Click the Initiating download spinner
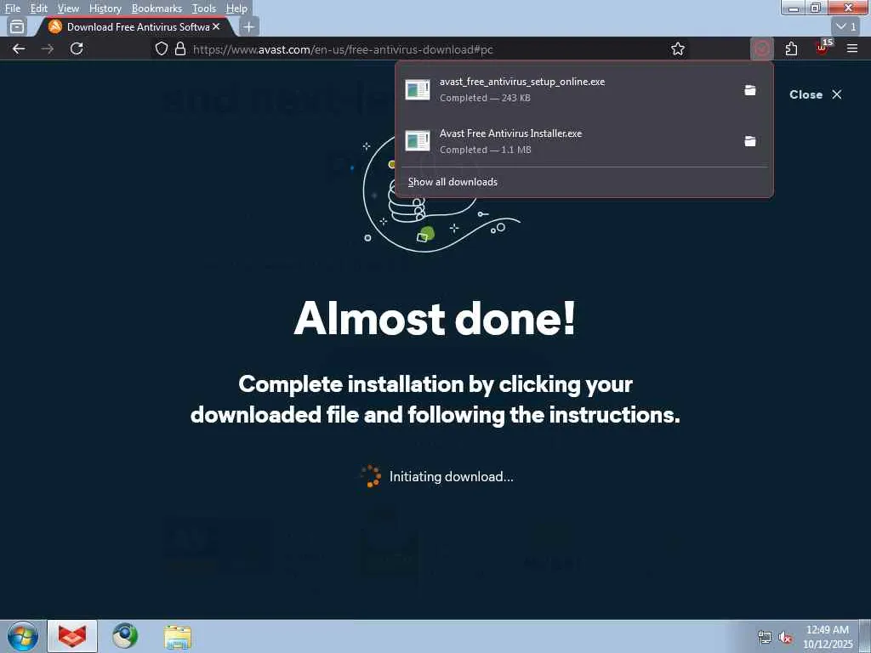 click(x=370, y=476)
